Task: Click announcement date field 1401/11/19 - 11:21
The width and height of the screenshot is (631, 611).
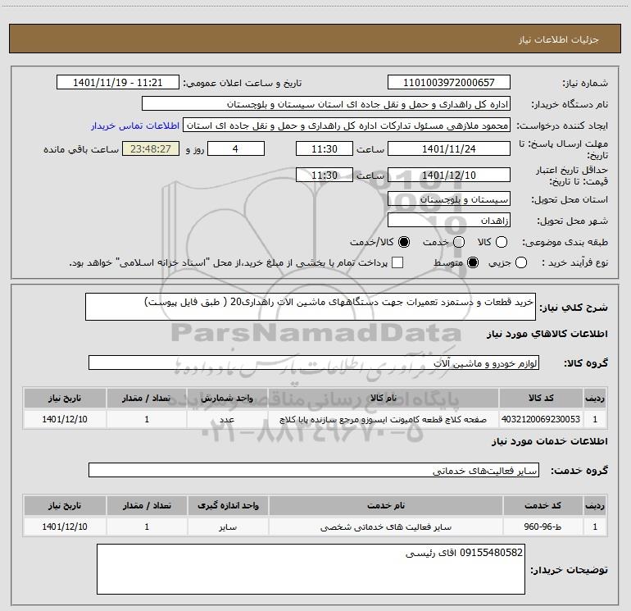Action: pyautogui.click(x=118, y=83)
